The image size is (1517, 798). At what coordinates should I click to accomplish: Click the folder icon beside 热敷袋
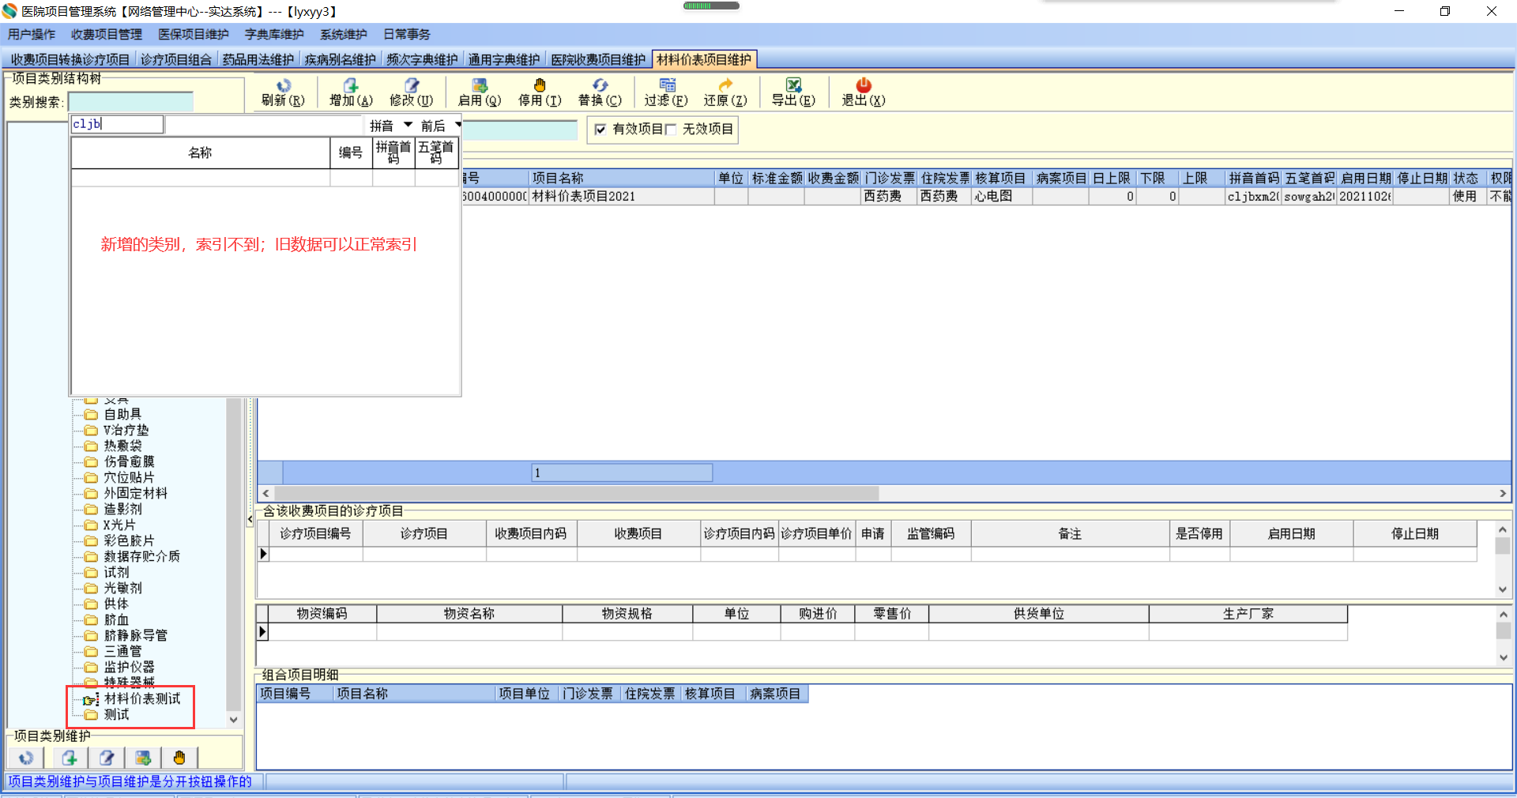(x=91, y=446)
